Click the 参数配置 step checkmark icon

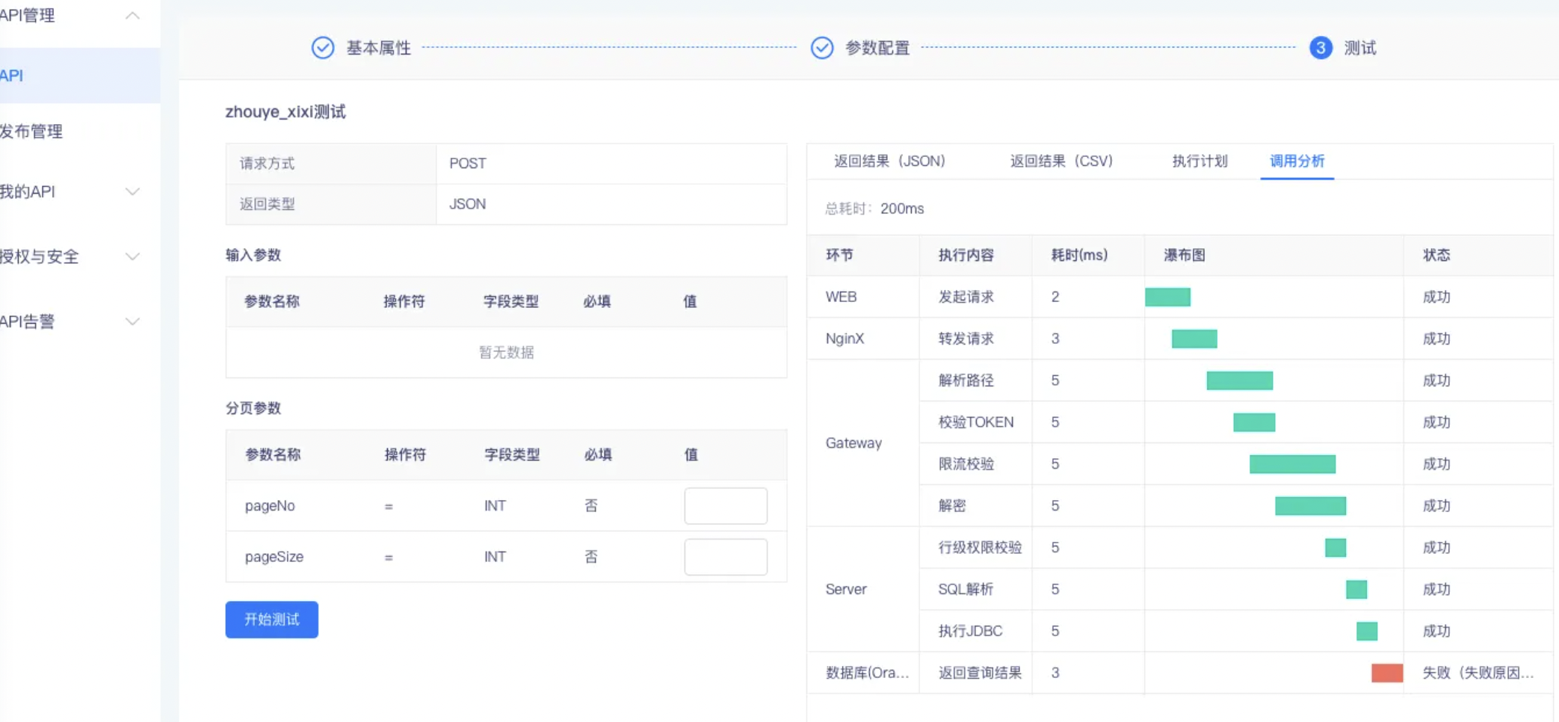point(822,48)
